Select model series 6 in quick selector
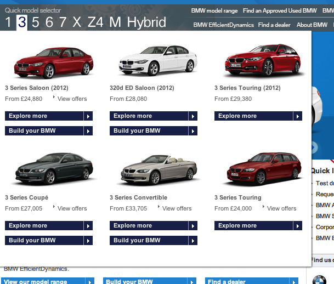 click(49, 22)
